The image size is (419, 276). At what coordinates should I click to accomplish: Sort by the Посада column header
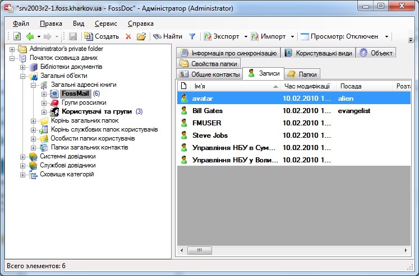[x=364, y=86]
